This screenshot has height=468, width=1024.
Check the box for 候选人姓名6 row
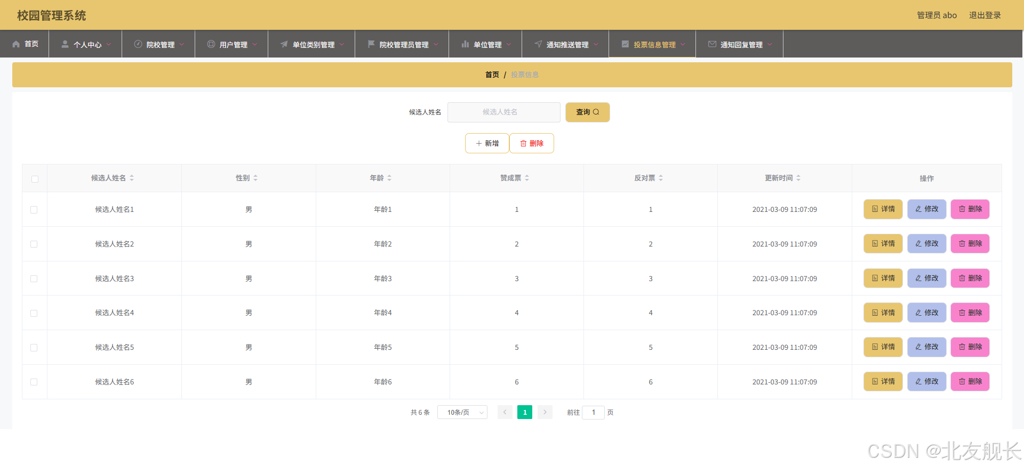coord(34,382)
